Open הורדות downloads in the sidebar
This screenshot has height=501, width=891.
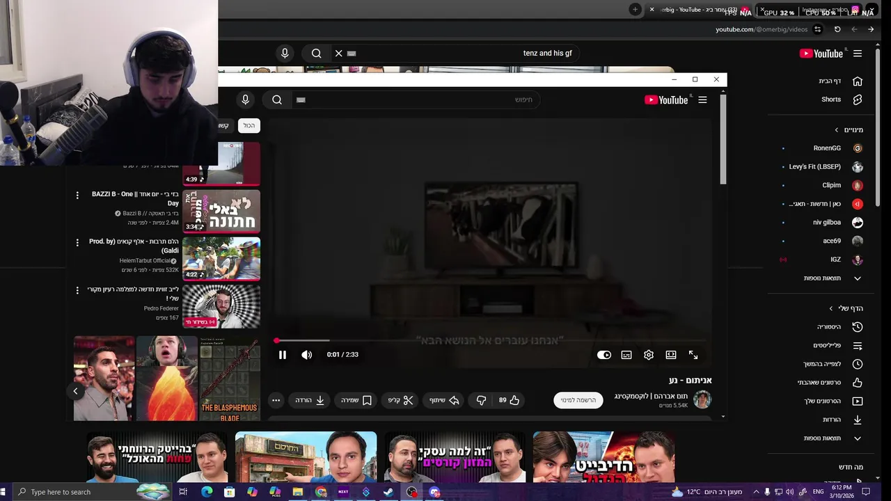[x=842, y=420]
